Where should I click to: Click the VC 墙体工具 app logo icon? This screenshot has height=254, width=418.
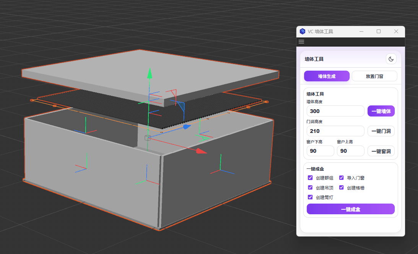coord(303,31)
